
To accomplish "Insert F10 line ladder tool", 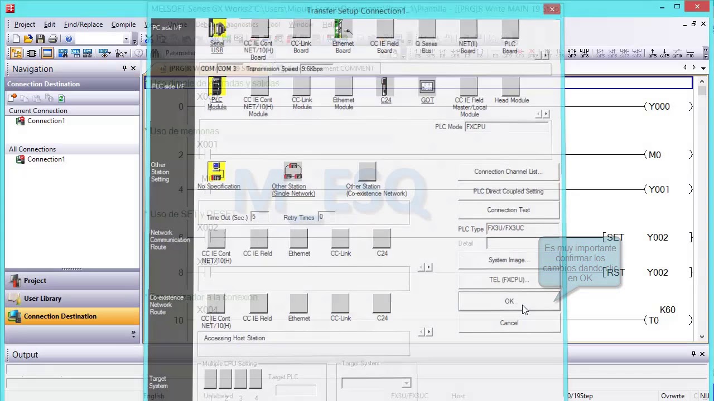I will (690, 53).
